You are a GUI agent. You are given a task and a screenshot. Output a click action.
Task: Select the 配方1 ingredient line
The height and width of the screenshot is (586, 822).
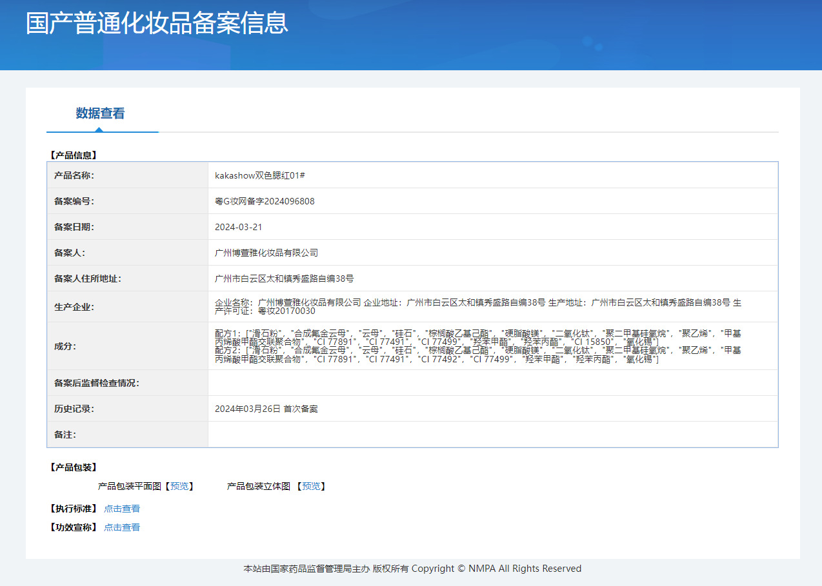click(x=478, y=337)
